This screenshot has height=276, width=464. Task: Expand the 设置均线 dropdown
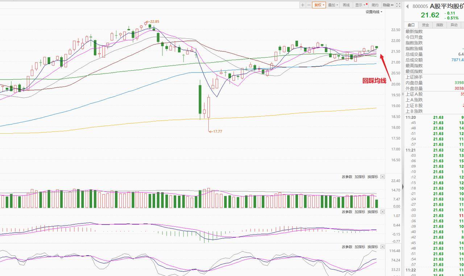pyautogui.click(x=374, y=12)
